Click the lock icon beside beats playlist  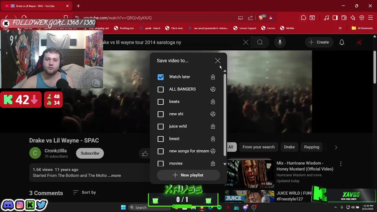tap(213, 102)
